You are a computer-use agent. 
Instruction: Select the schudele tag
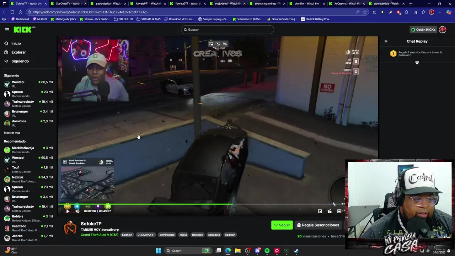pos(214,235)
